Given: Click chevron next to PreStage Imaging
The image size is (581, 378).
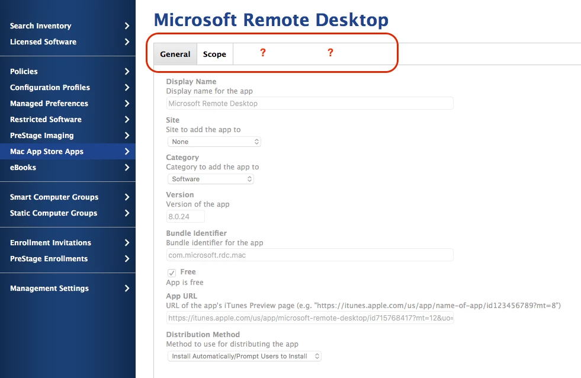Looking at the screenshot, I should (127, 135).
